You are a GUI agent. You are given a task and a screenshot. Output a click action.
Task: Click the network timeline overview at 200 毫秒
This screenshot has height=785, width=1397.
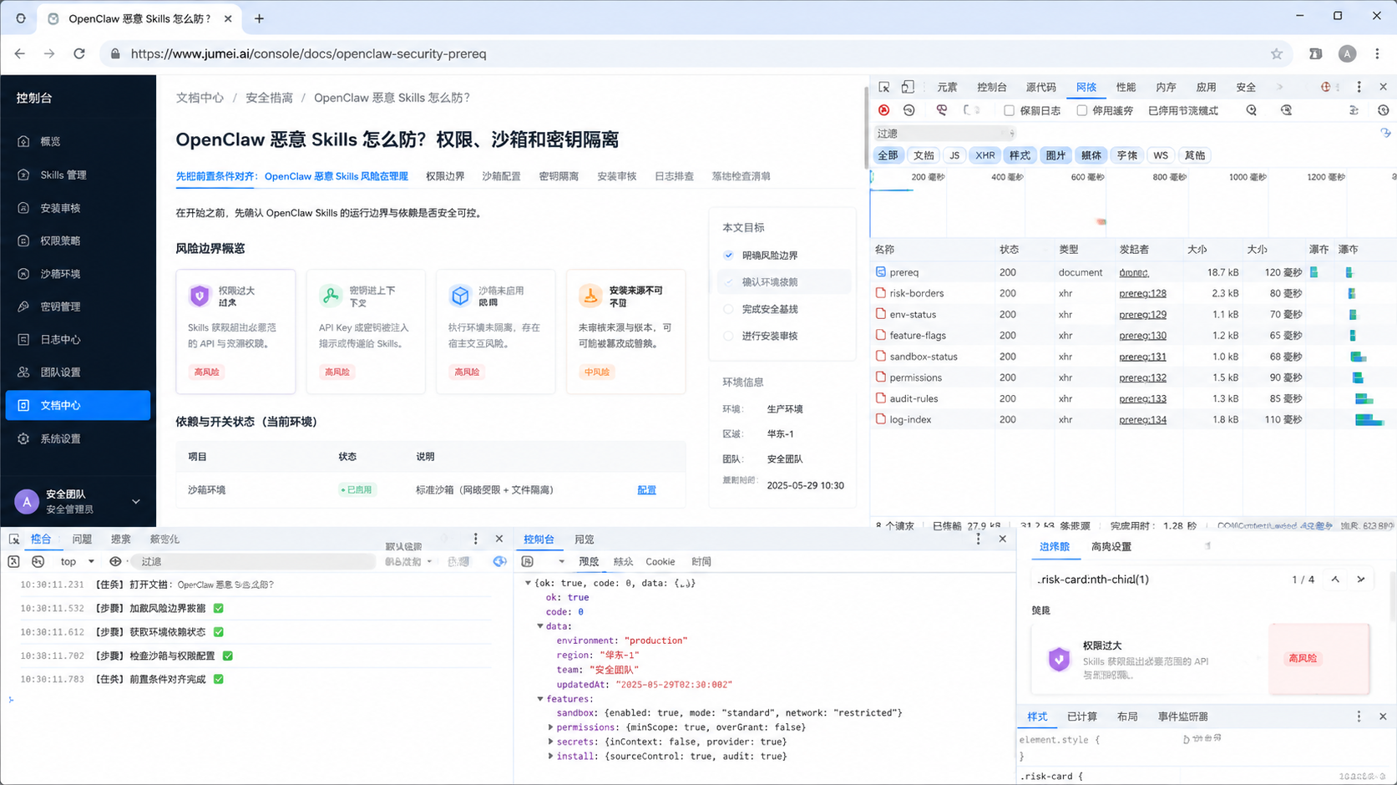click(x=928, y=177)
